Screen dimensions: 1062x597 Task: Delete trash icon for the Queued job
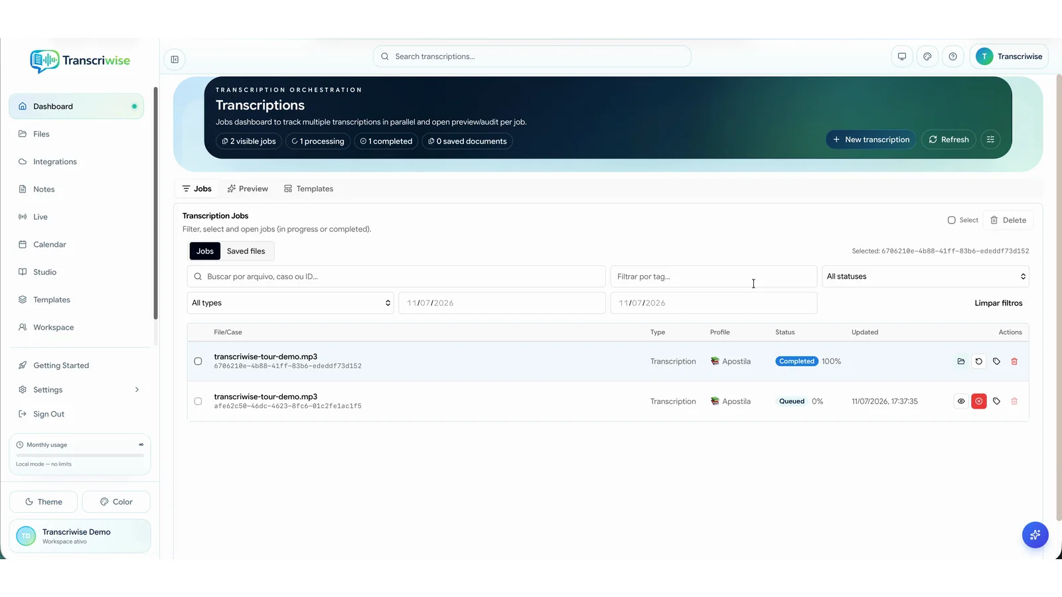1014,401
